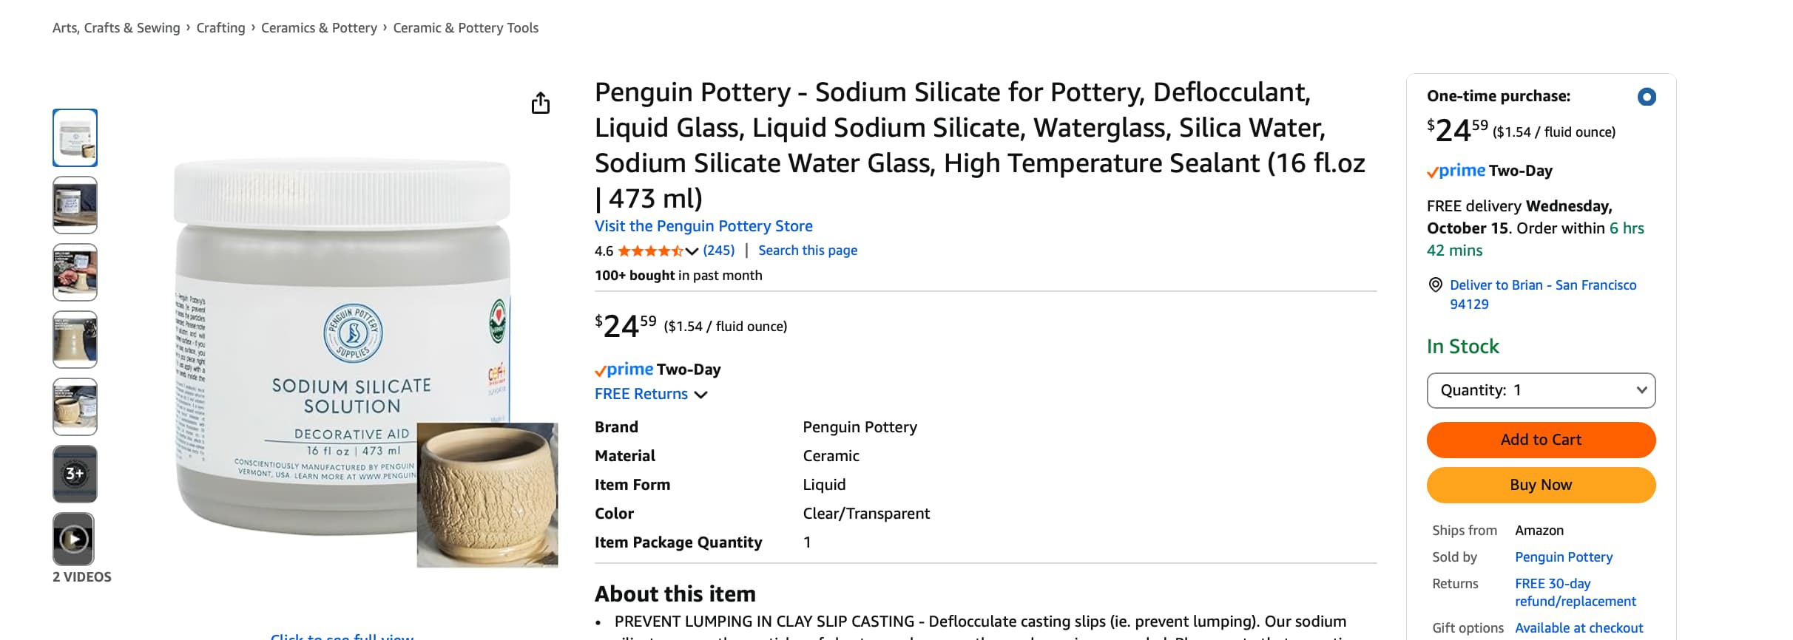1793x640 pixels.
Task: Click the share icon above product image
Action: click(x=541, y=103)
